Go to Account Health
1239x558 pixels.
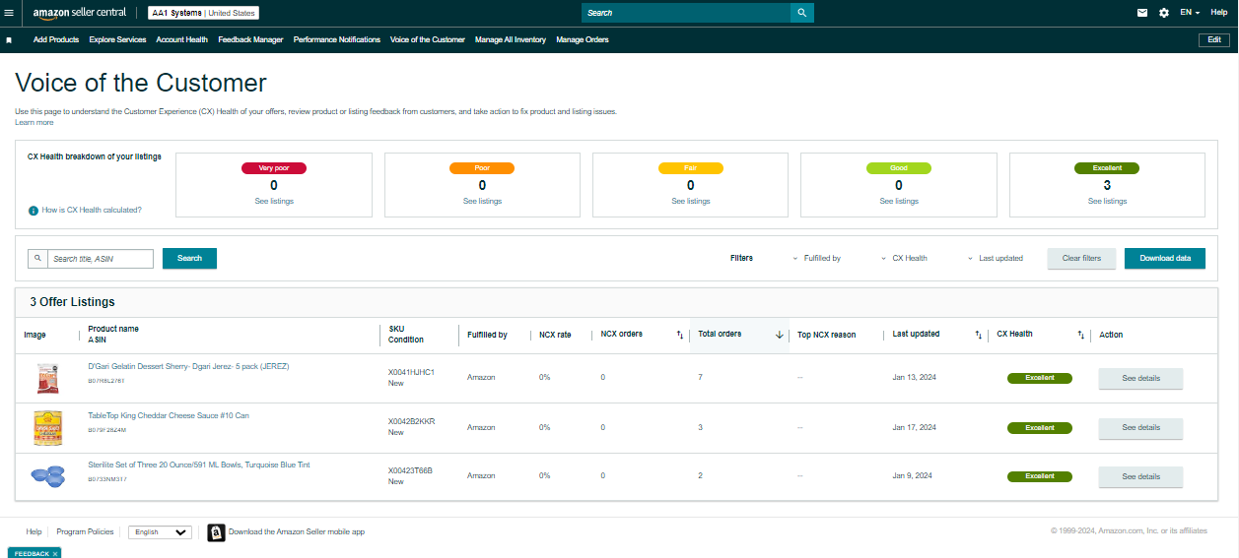tap(182, 40)
